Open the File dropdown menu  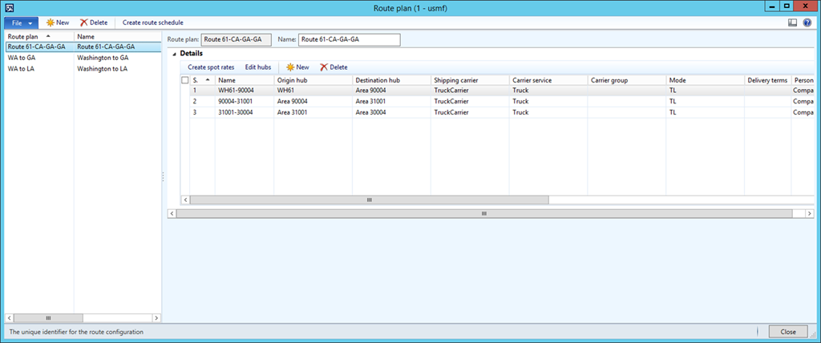tap(21, 22)
